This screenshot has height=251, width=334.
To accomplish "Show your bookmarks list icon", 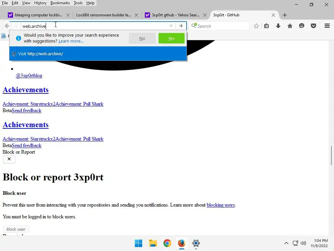I will [x=266, y=26].
